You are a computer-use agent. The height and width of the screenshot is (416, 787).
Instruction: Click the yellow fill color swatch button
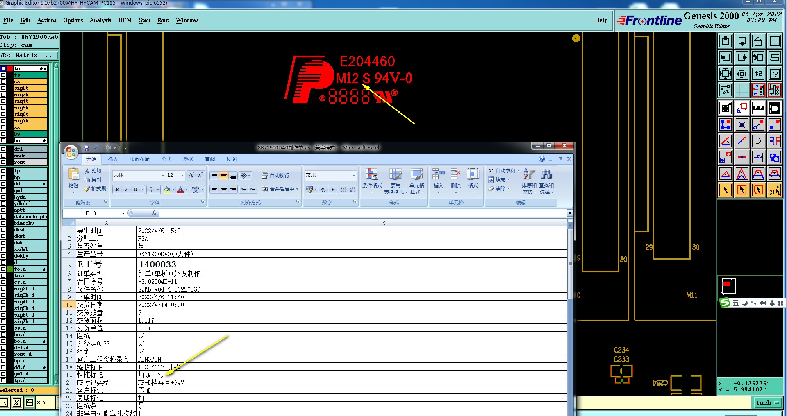[x=166, y=189]
